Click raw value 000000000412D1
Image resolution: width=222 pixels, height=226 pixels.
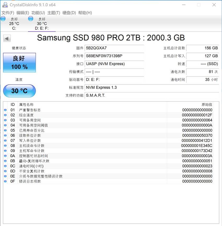(x=197, y=141)
